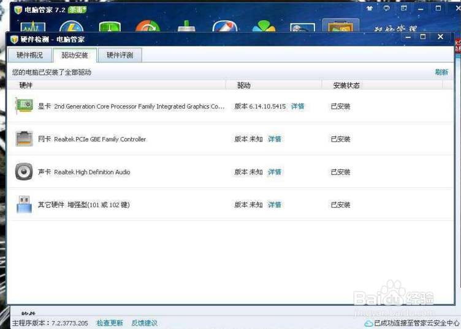Click the rocket speed-up icon in PC Manager toolbar
Image resolution: width=461 pixels, height=329 pixels.
(224, 26)
